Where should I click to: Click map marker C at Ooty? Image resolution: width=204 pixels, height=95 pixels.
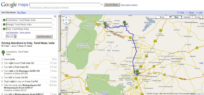tap(105, 25)
